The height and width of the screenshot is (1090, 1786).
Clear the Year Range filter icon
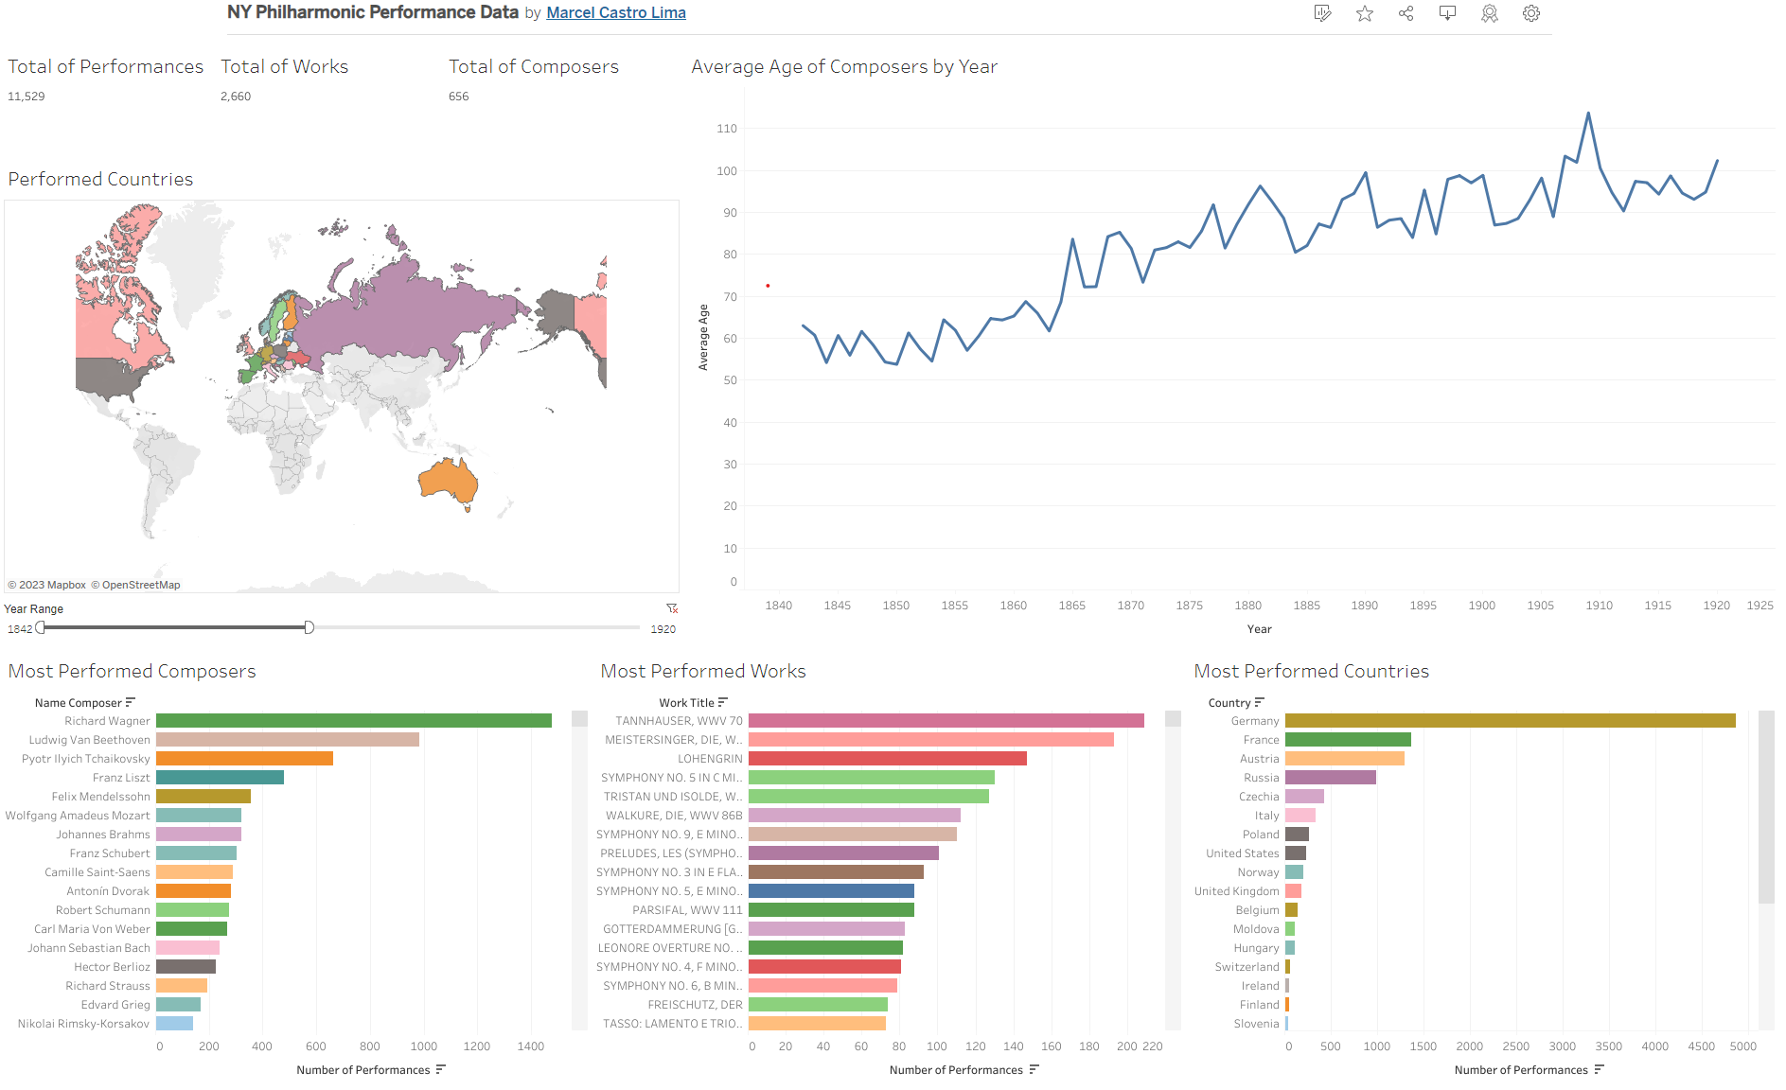[x=672, y=608]
